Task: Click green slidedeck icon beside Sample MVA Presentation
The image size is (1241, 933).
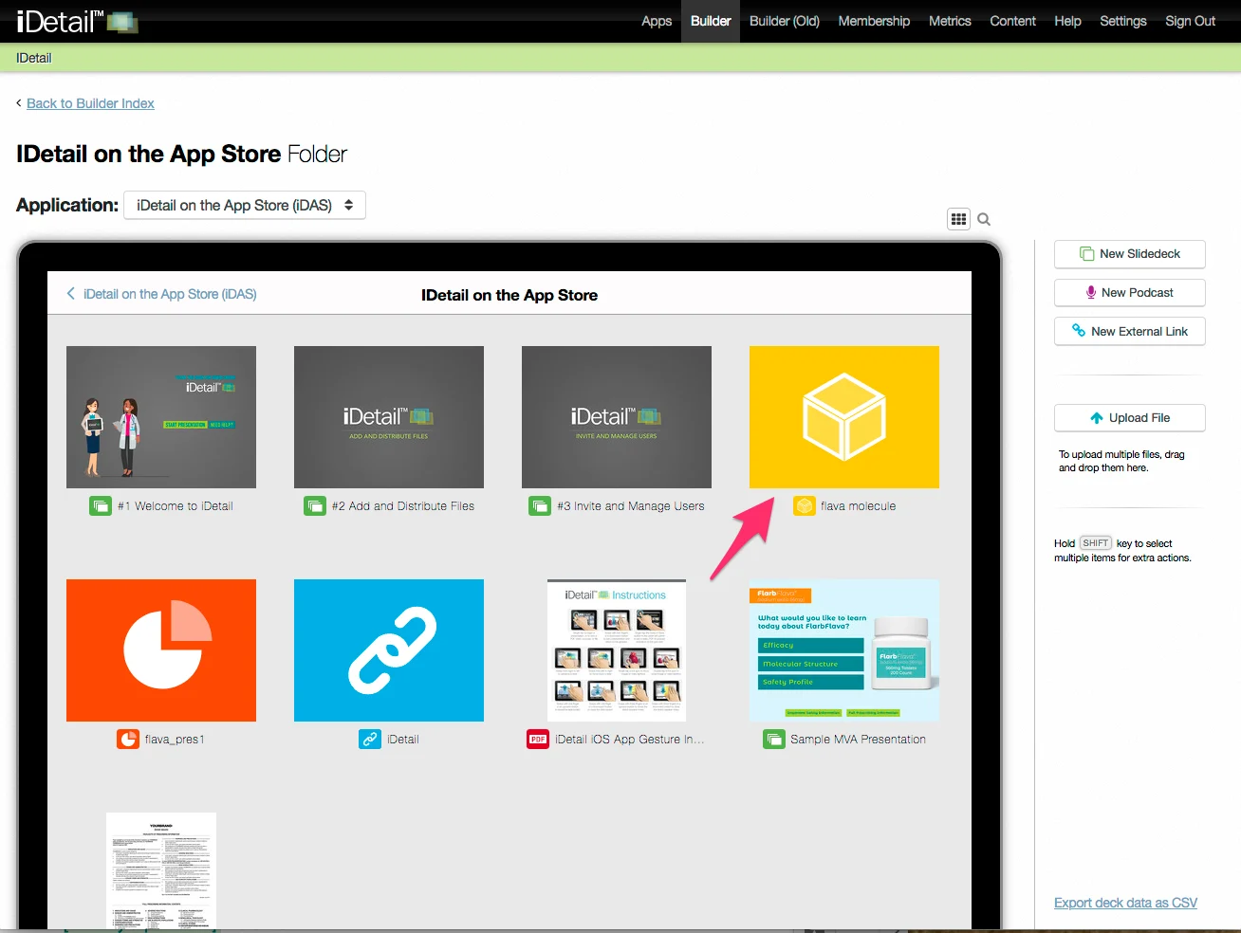Action: (774, 740)
